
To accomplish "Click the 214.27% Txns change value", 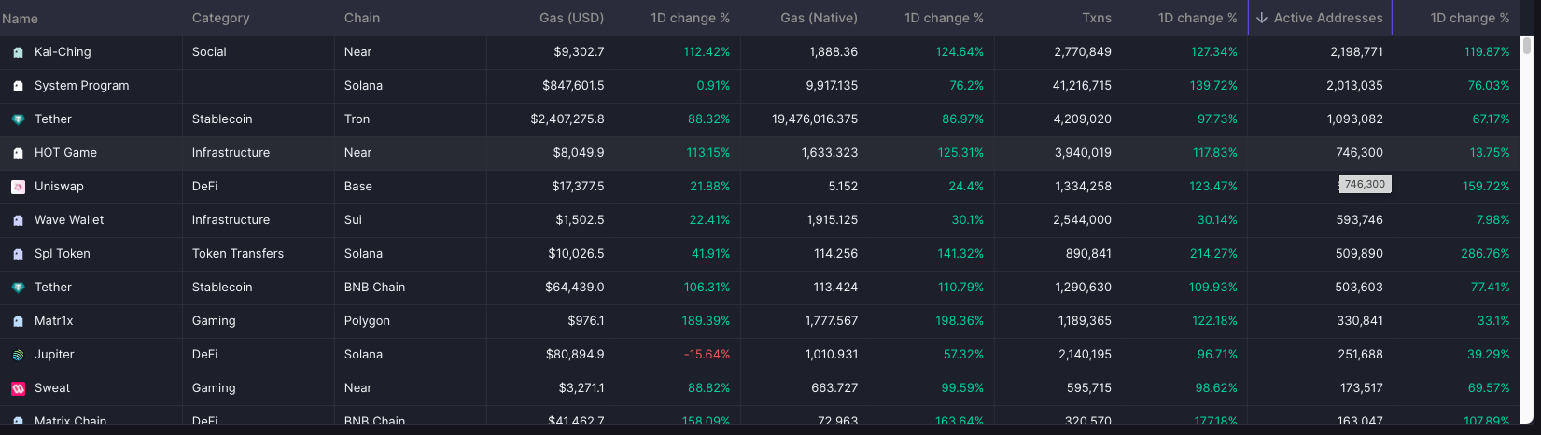I will tap(1213, 254).
